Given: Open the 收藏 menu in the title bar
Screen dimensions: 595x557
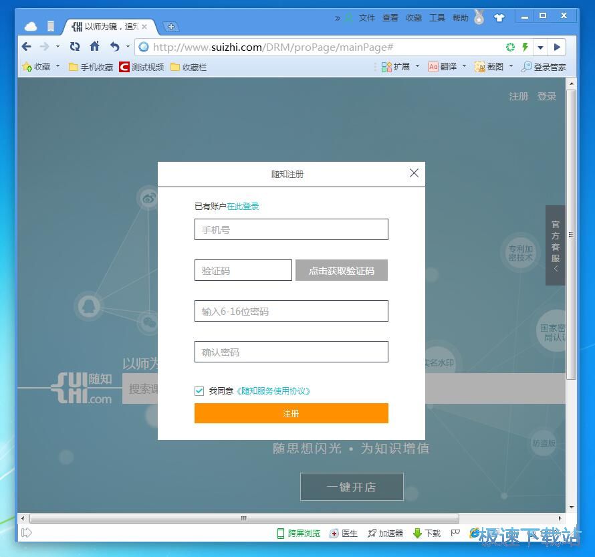Looking at the screenshot, I should pyautogui.click(x=414, y=18).
